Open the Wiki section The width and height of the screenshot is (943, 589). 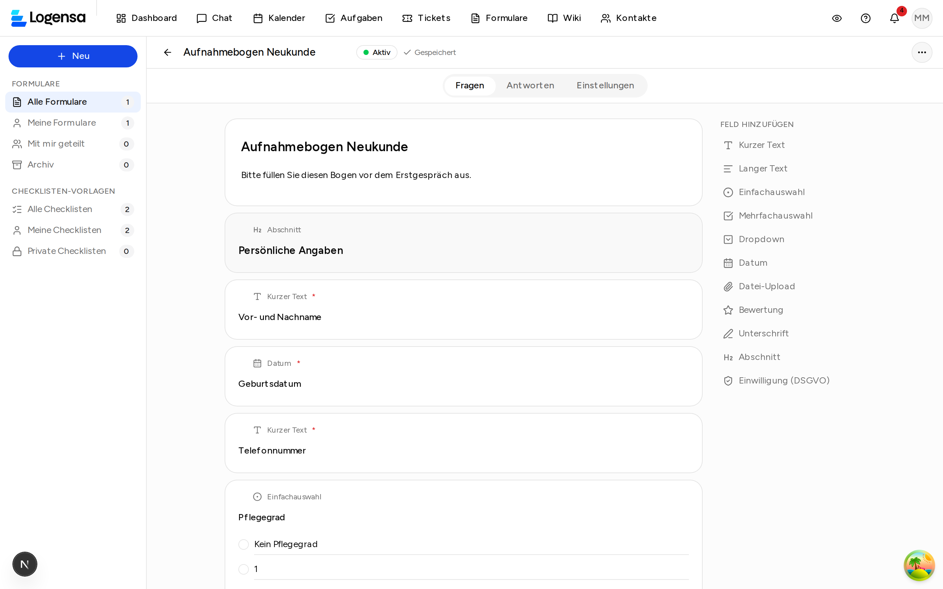click(564, 18)
